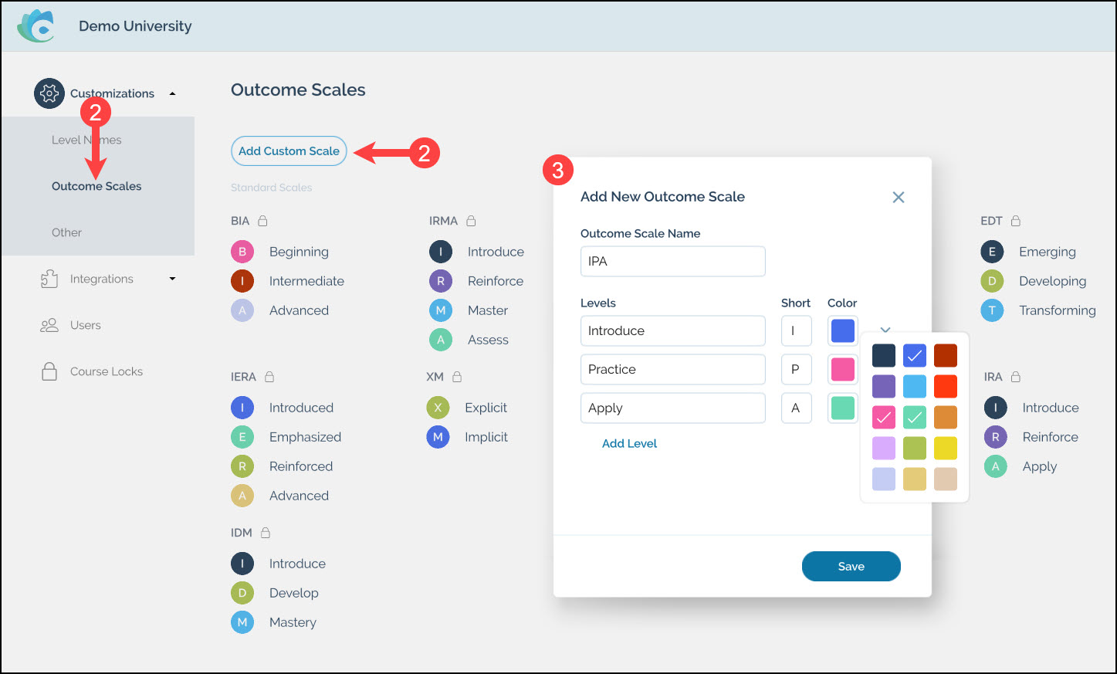This screenshot has height=674, width=1117.
Task: Close the Add New Outcome Scale dialog
Action: [x=899, y=197]
